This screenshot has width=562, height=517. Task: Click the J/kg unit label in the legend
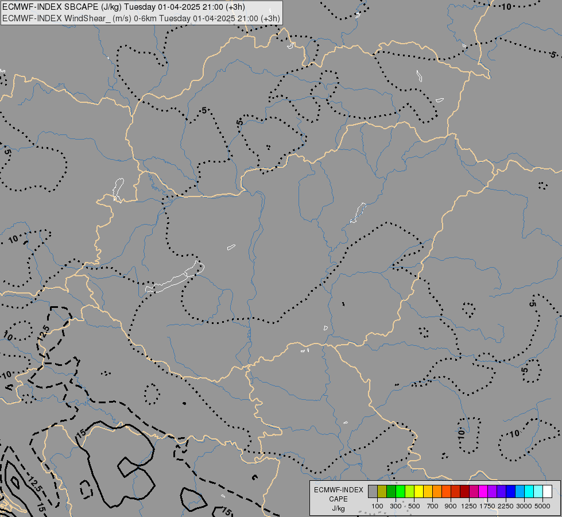click(338, 508)
